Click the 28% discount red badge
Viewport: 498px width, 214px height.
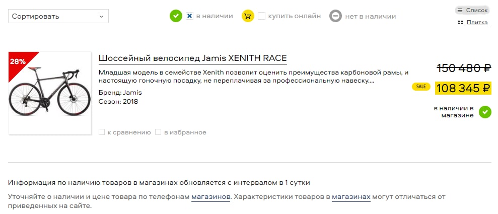[x=19, y=61]
